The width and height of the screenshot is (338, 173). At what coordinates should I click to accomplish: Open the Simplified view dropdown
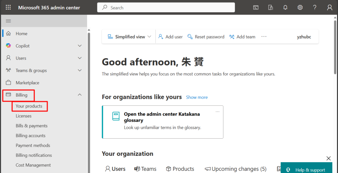(129, 37)
